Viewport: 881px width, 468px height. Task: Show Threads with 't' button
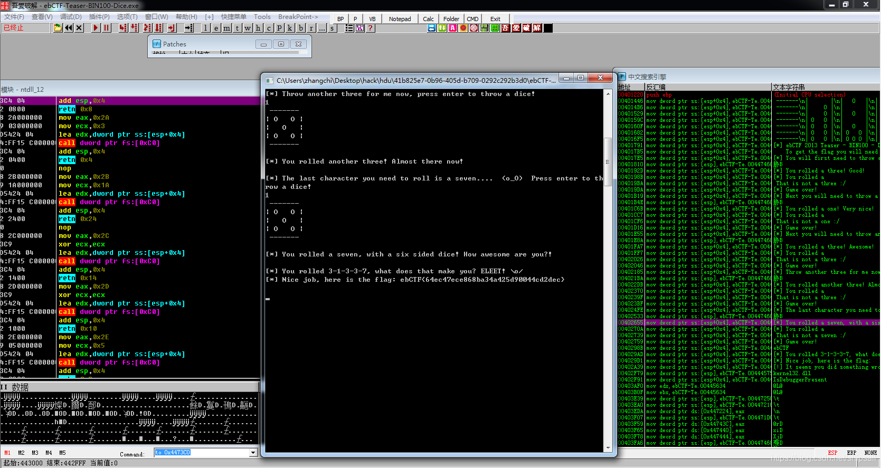pos(237,28)
